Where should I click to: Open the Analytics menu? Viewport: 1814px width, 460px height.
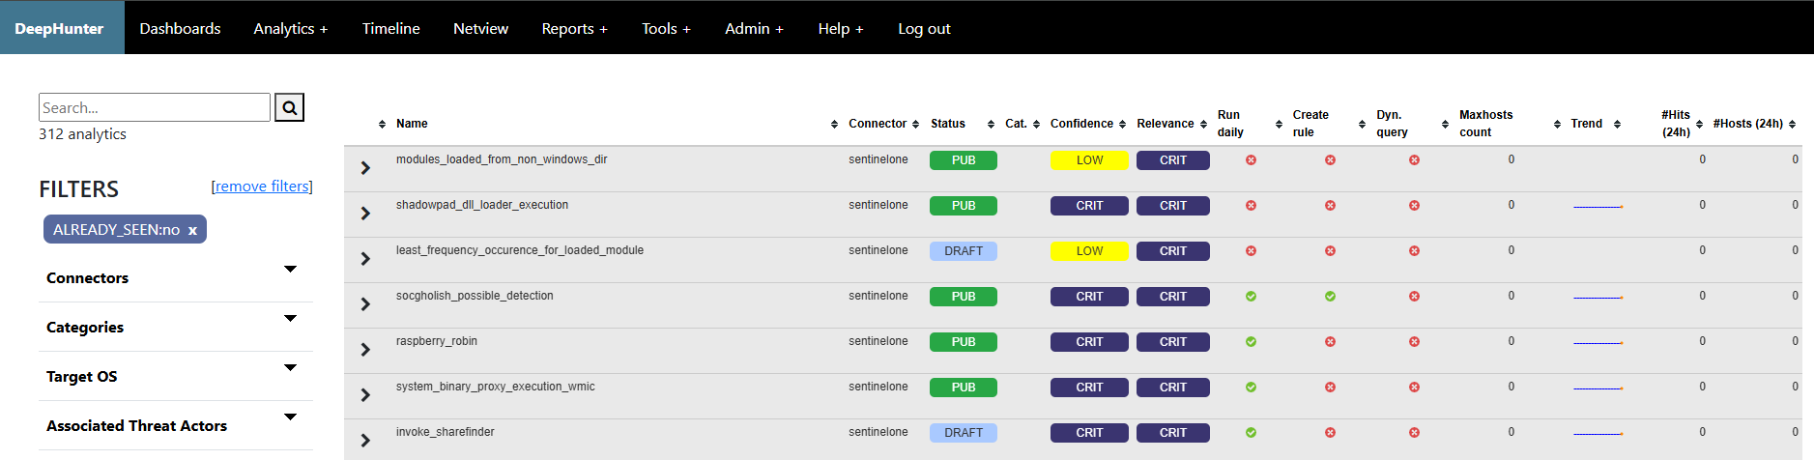pos(291,28)
